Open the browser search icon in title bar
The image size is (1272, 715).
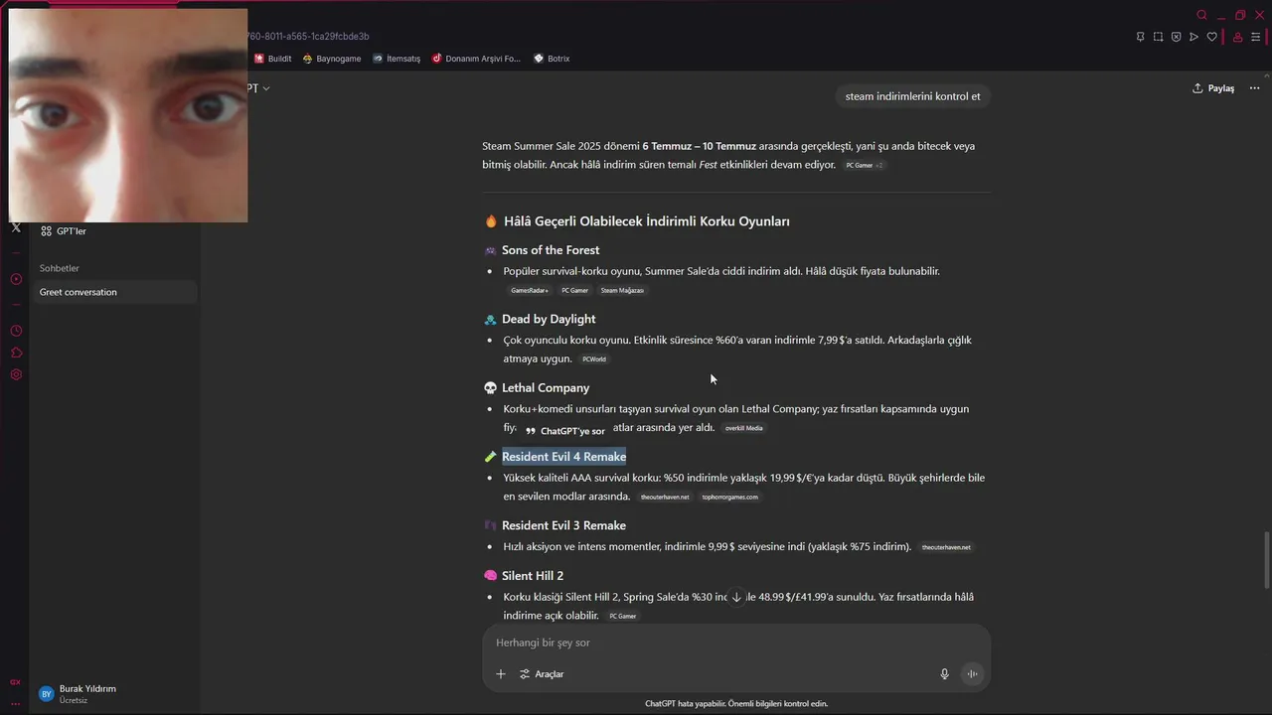(x=1201, y=15)
